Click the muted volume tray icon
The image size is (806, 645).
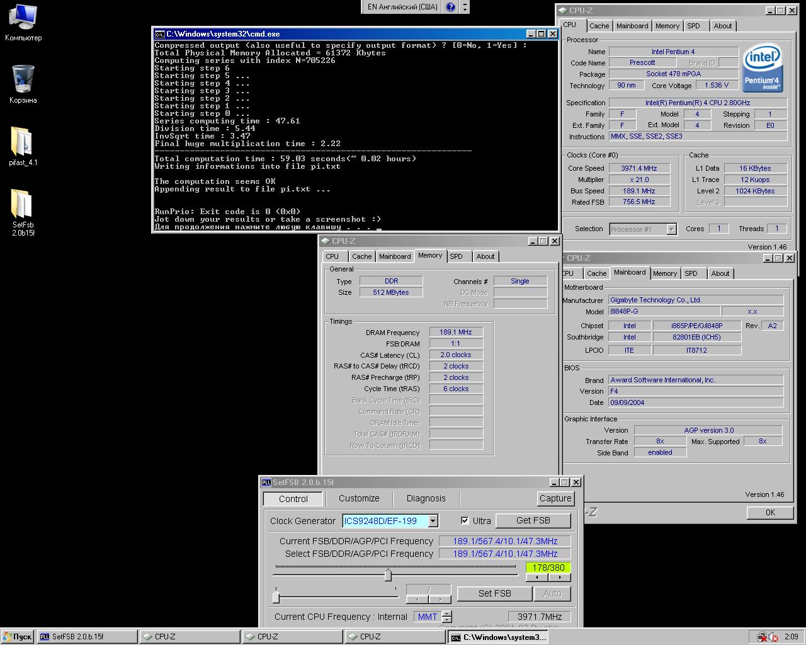point(772,637)
